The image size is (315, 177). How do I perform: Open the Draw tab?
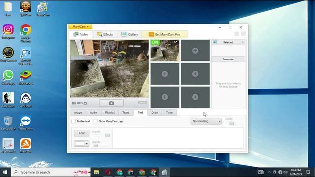(155, 113)
